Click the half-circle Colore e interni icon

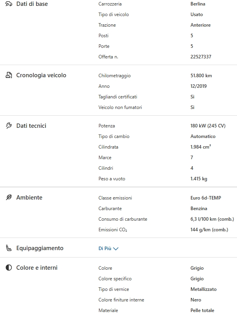tap(9, 268)
